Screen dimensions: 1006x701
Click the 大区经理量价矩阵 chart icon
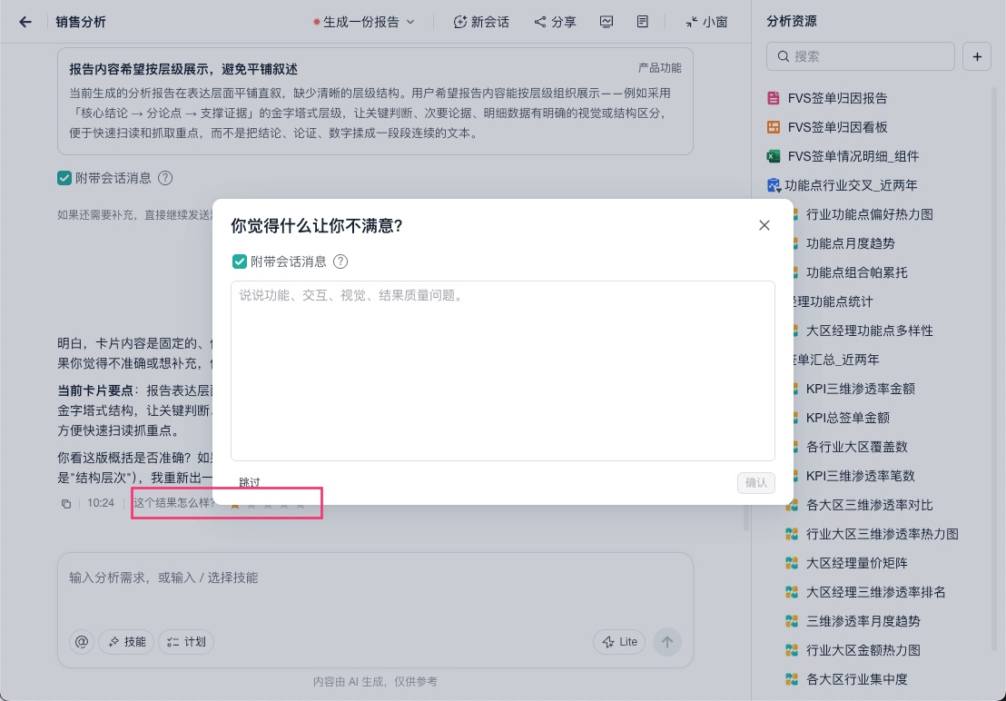click(x=792, y=562)
